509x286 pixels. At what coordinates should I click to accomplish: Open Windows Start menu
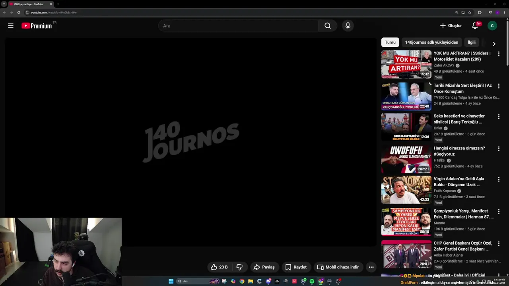(171, 281)
